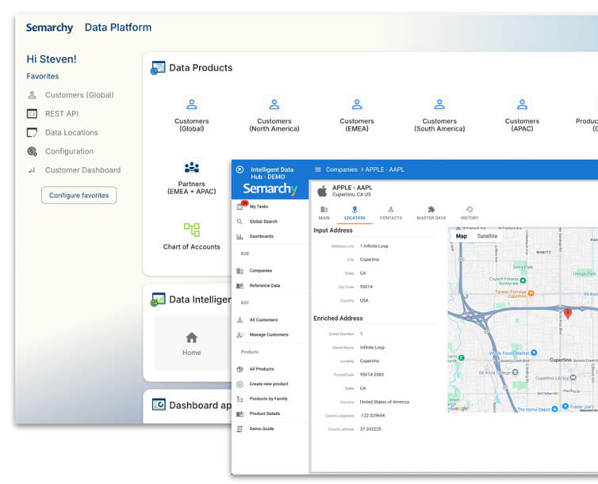Viewport: 598px width, 484px height.
Task: Select the Map view toggle
Action: [x=461, y=236]
